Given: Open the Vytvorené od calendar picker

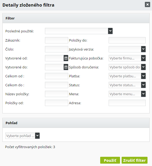Looking at the screenshot, I should click(x=66, y=58).
